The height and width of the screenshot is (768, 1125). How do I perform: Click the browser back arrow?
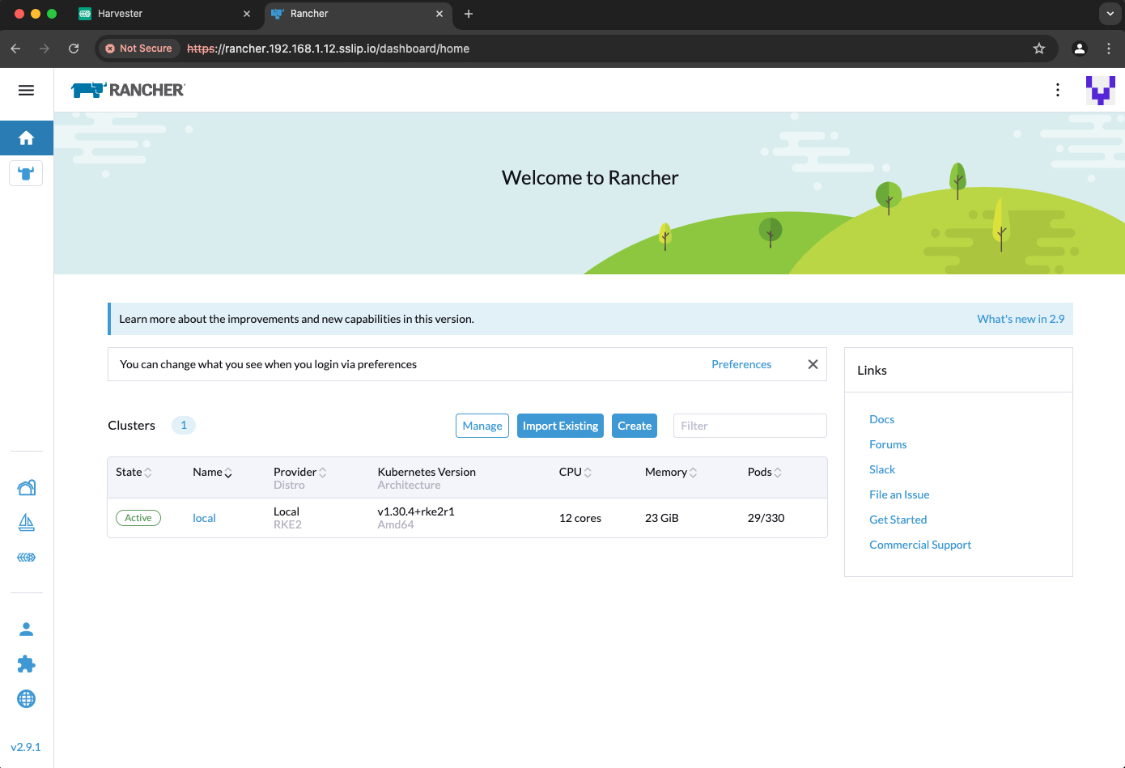[15, 49]
